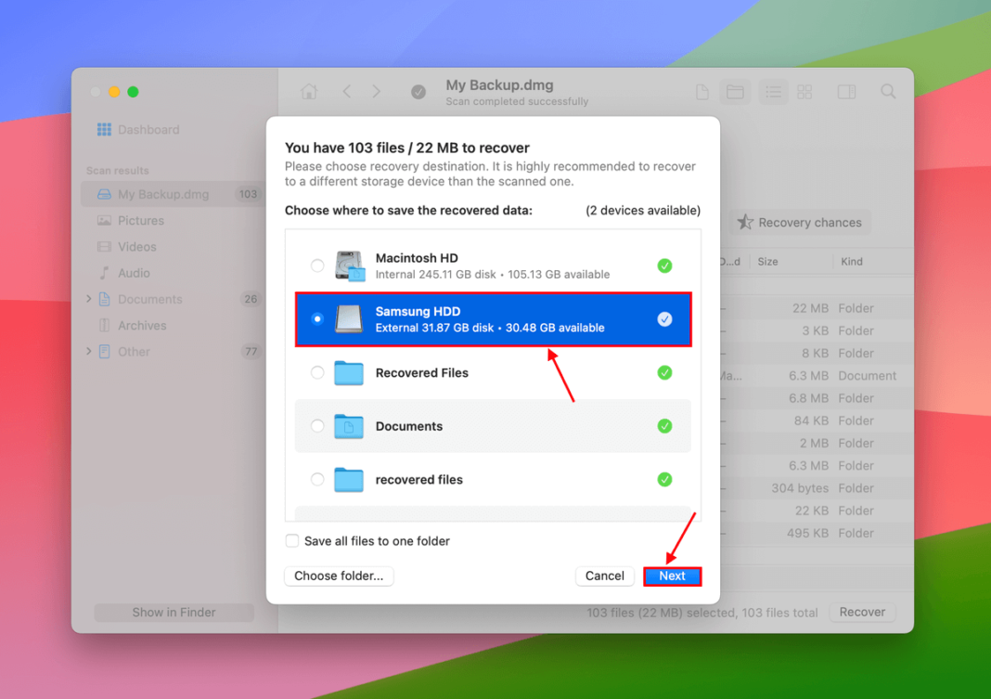Click Choose folder to pick a destination
This screenshot has height=699, width=991.
point(339,576)
